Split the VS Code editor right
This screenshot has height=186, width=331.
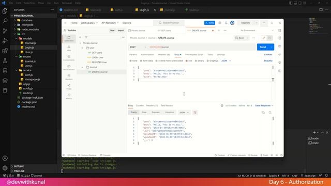pos(321,10)
